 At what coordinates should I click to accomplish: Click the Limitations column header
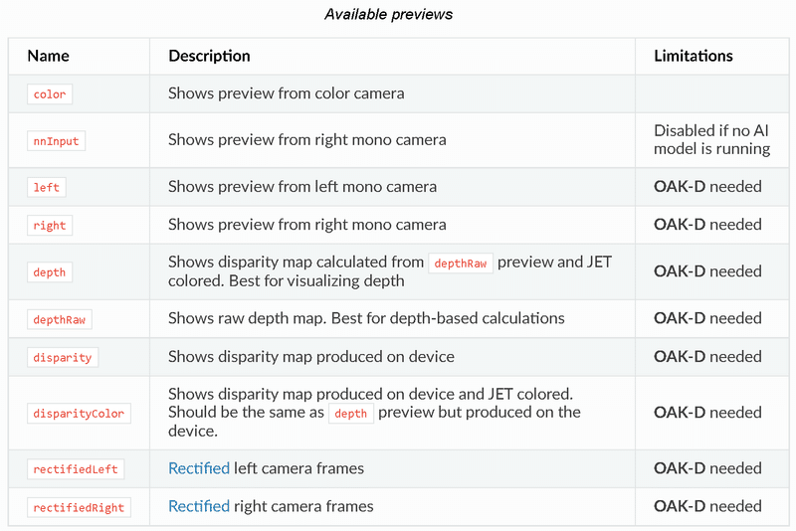coord(693,56)
